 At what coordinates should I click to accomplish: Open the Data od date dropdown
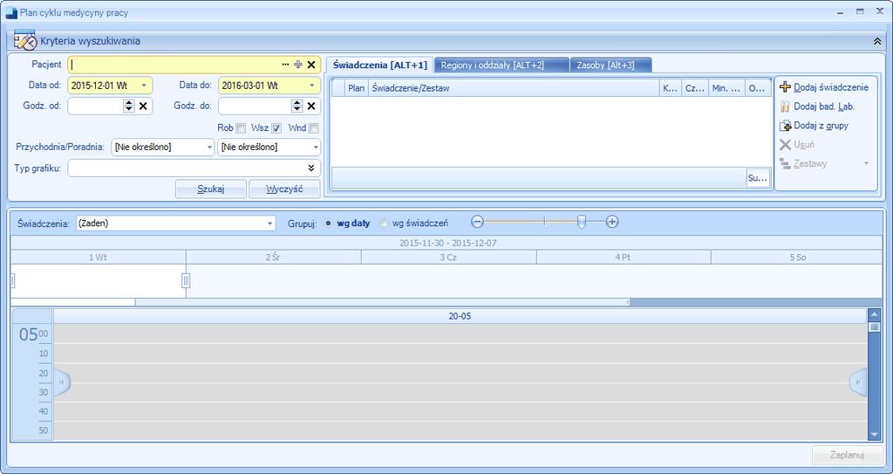pyautogui.click(x=144, y=86)
